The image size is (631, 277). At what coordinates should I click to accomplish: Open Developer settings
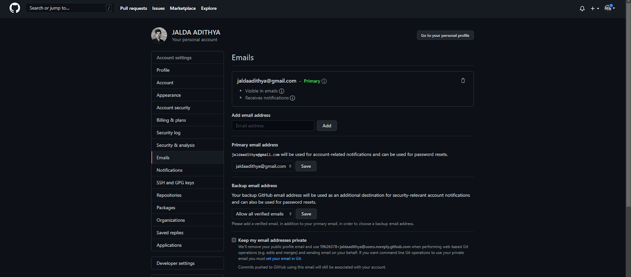[x=187, y=263]
